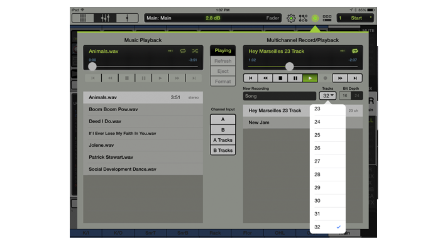The width and height of the screenshot is (440, 248).
Task: Click the Format button
Action: 223,82
